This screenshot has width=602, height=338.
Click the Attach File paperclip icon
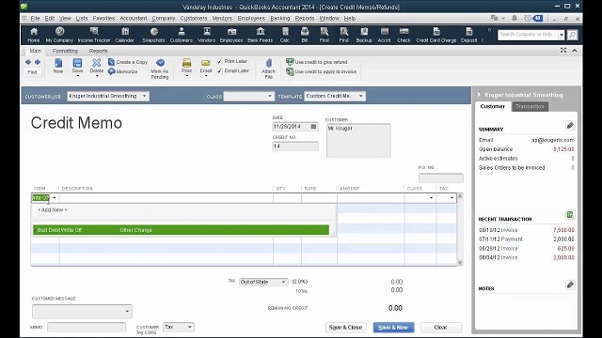click(x=268, y=69)
